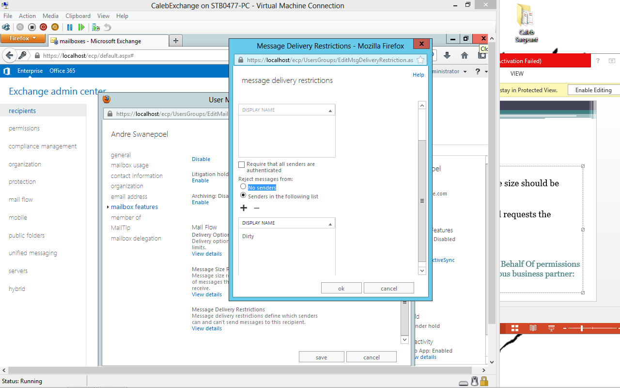
Task: Click Firefox back arrow in main browser
Action: tap(9, 55)
